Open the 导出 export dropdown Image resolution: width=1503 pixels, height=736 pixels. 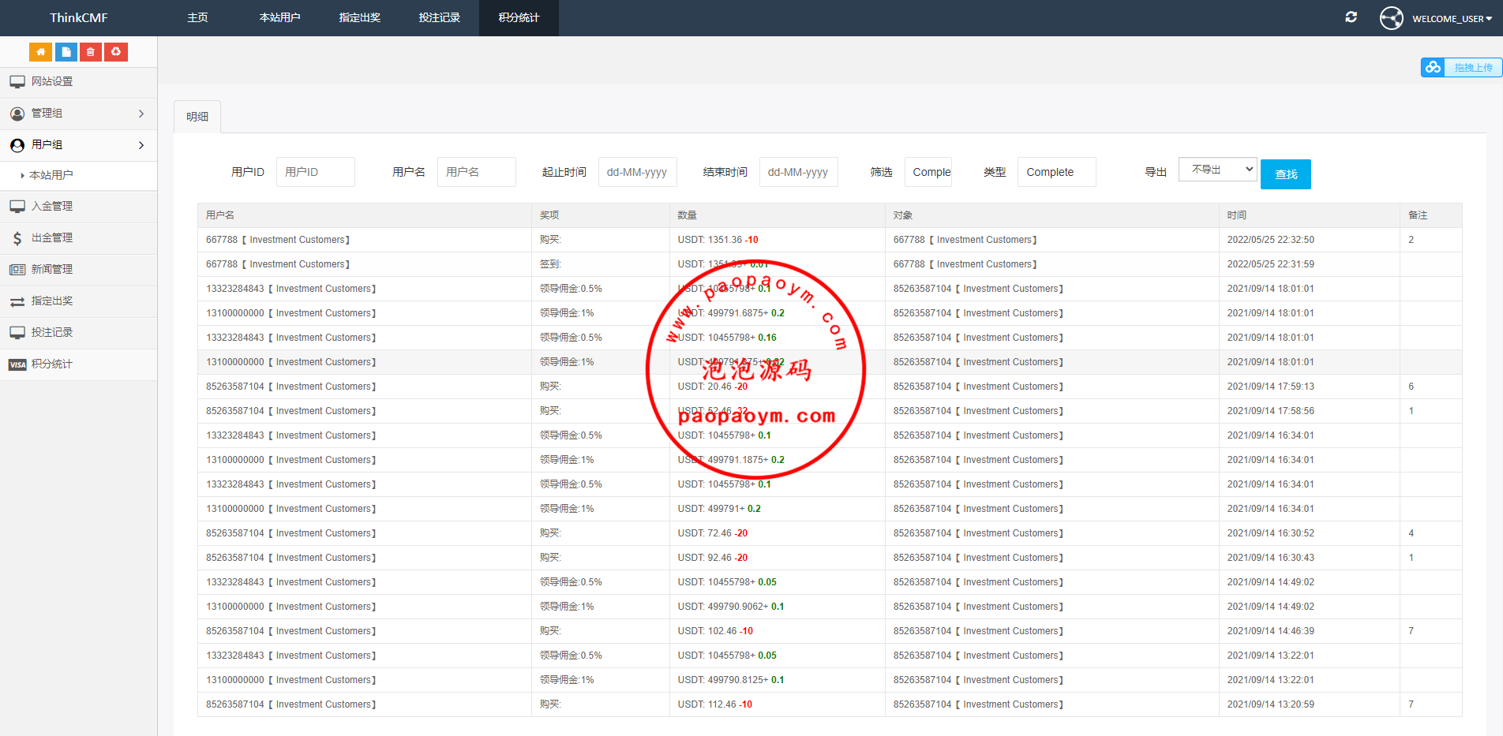pyautogui.click(x=1217, y=170)
